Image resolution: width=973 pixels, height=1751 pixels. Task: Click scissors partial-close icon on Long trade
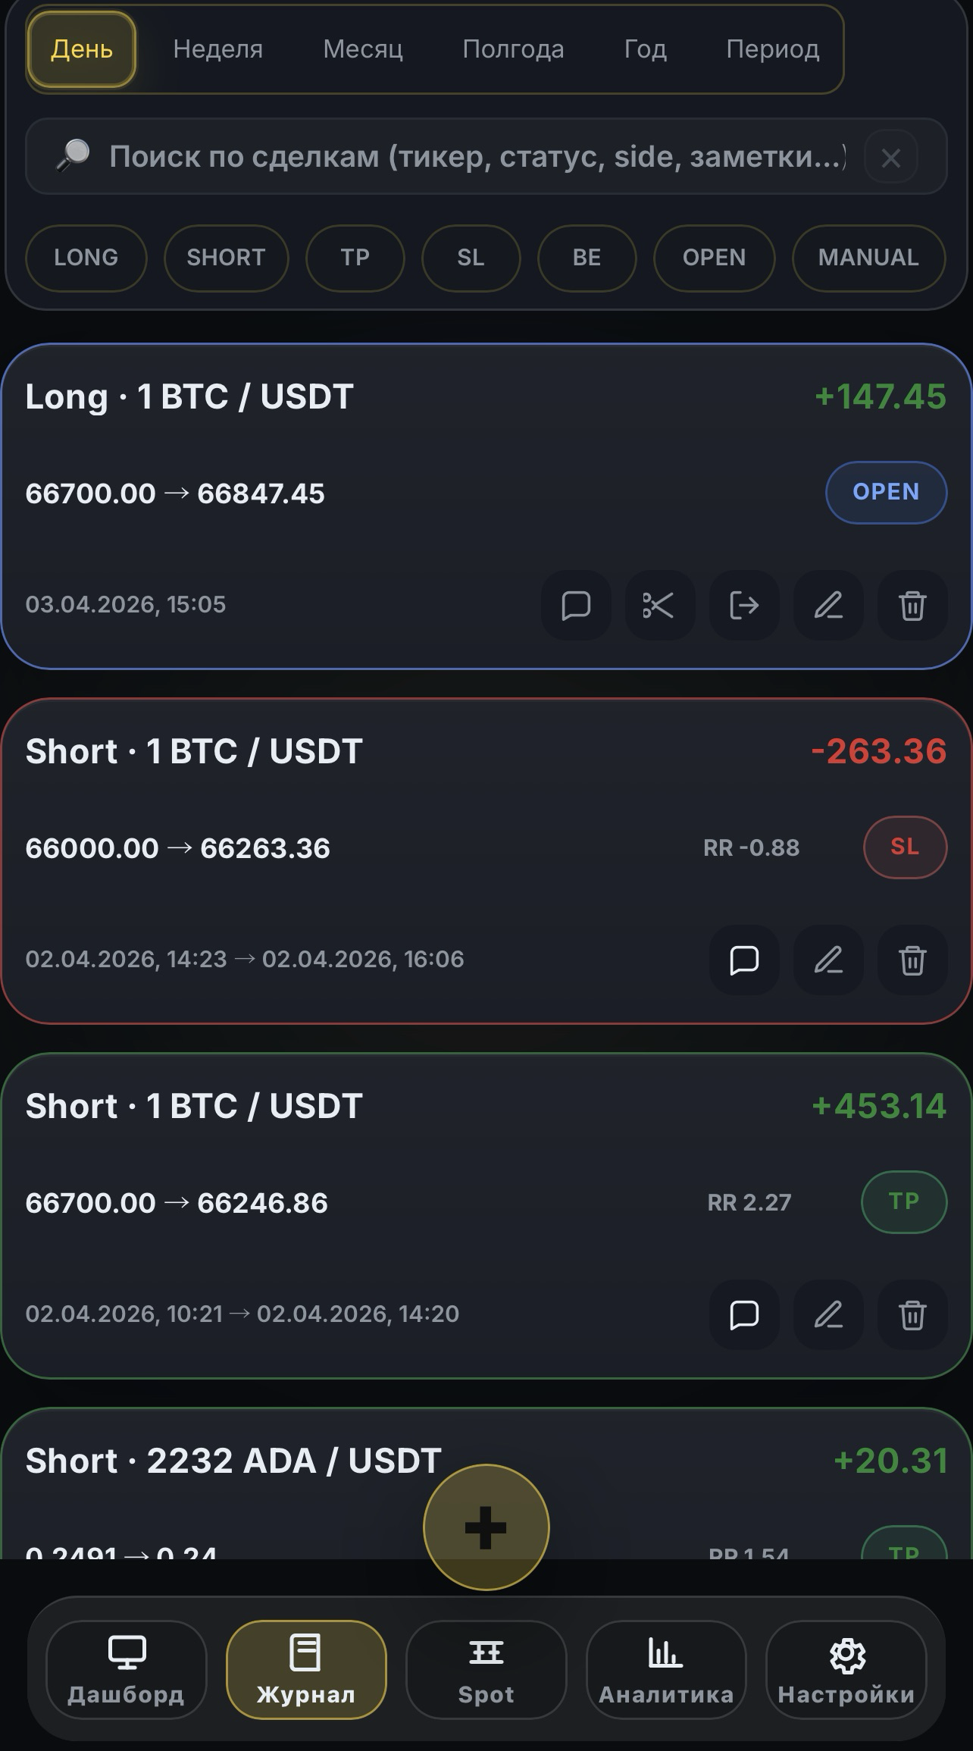(659, 606)
